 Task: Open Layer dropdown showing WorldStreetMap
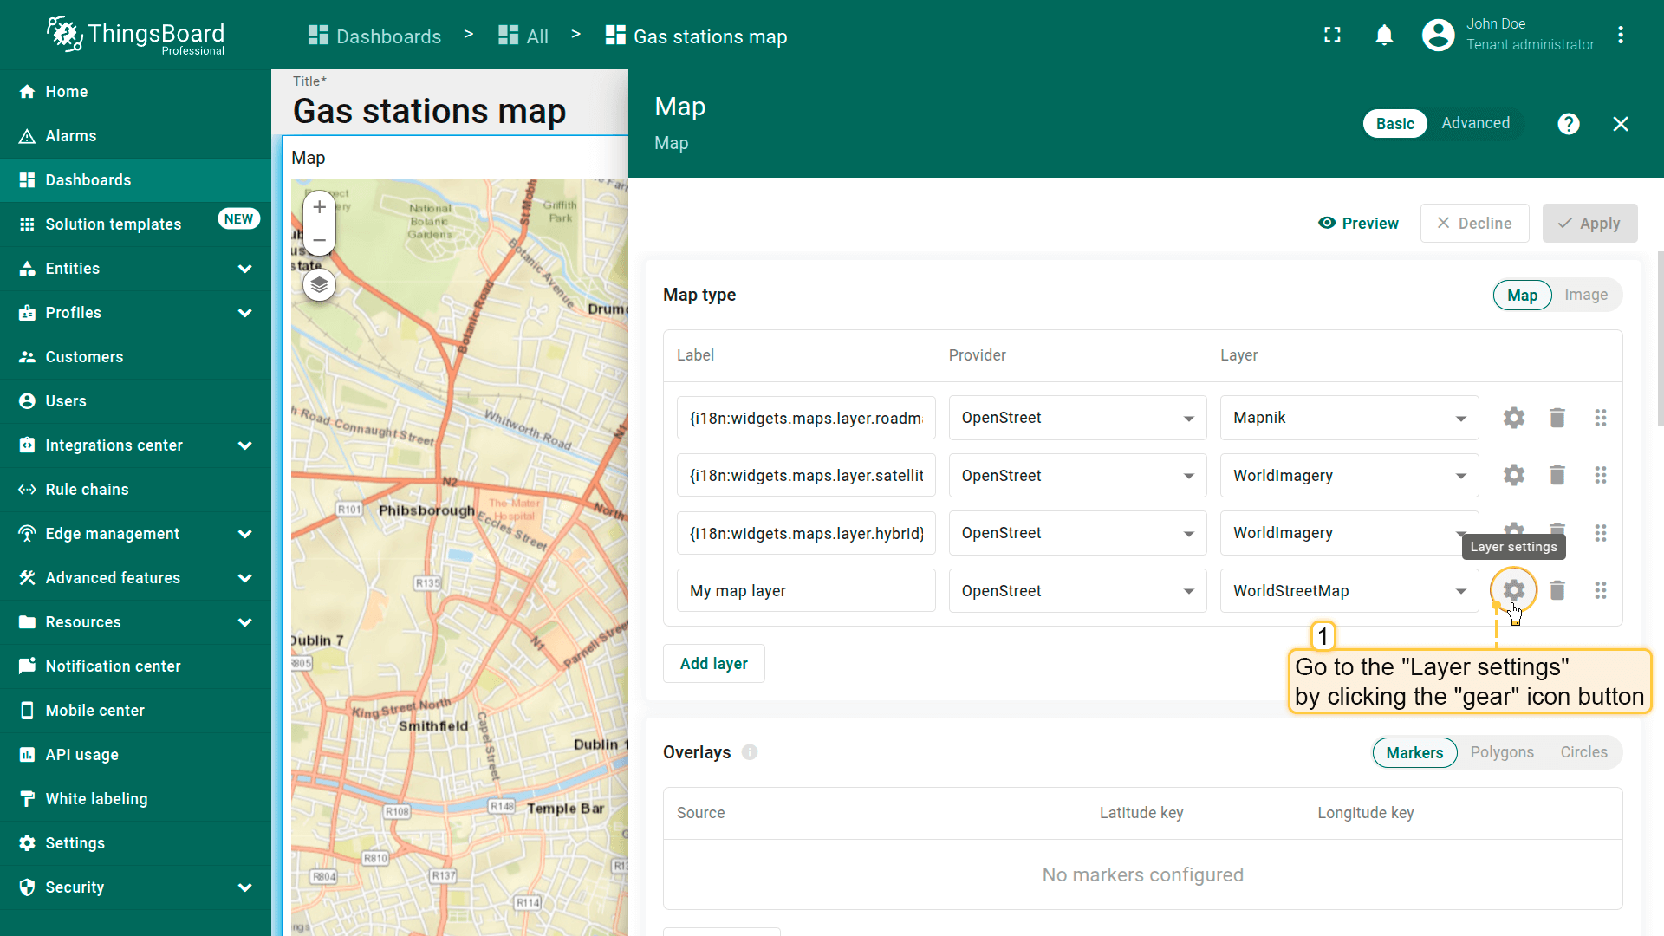1349,591
